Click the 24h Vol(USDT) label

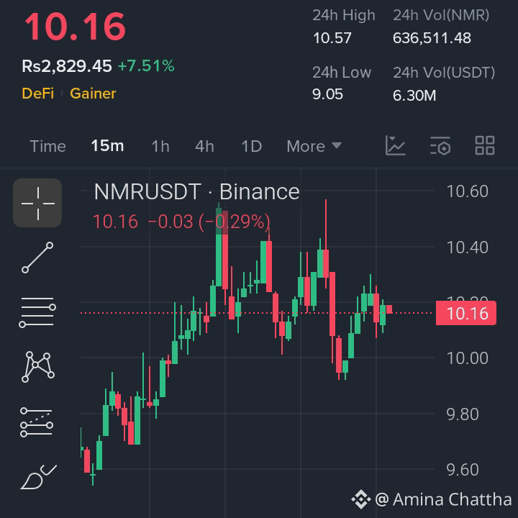pos(444,73)
